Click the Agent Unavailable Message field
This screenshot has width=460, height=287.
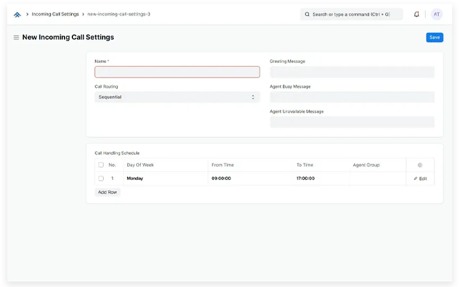[351, 122]
